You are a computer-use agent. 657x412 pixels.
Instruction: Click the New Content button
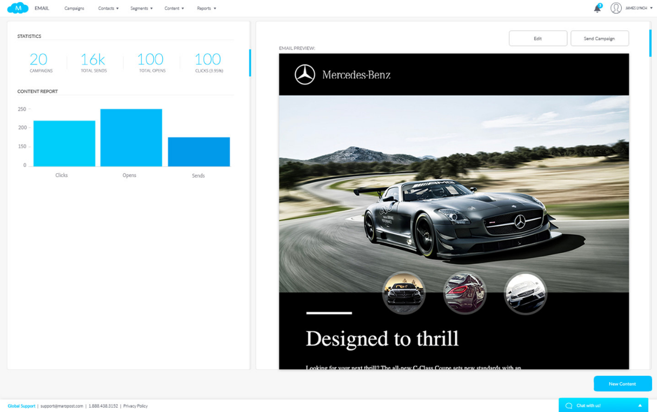(622, 384)
